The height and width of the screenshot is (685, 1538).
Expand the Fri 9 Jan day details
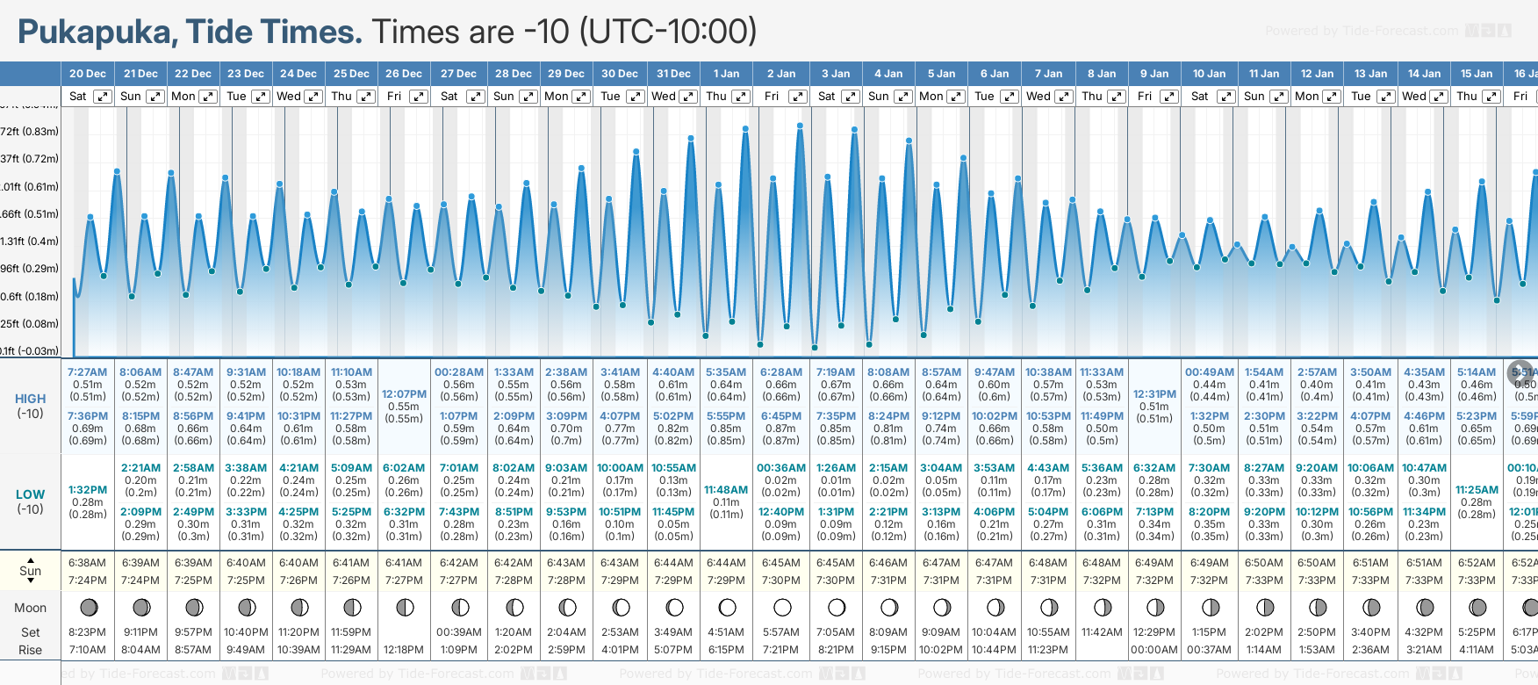[1168, 97]
